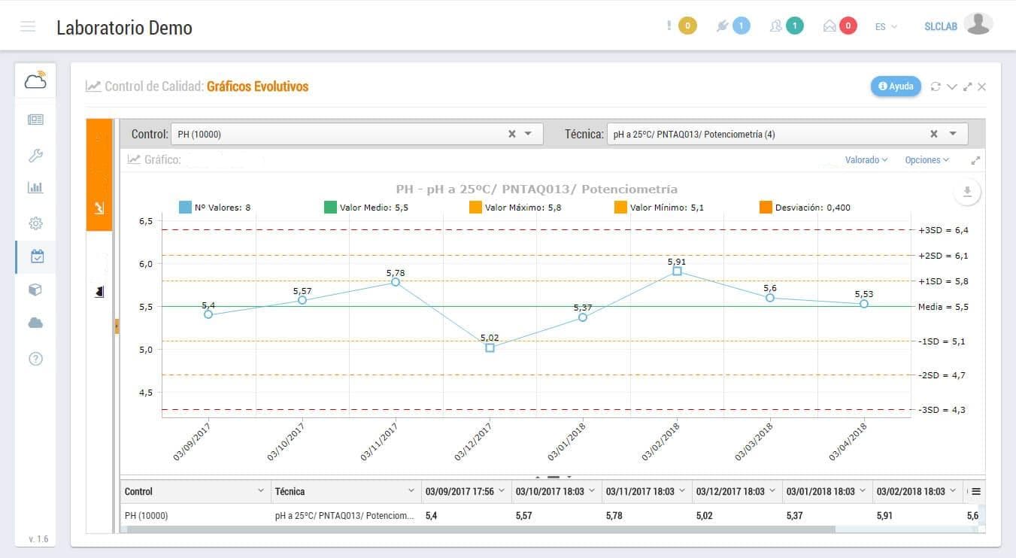This screenshot has width=1016, height=558.
Task: Collapse the panel with the chevron icon
Action: tap(951, 86)
